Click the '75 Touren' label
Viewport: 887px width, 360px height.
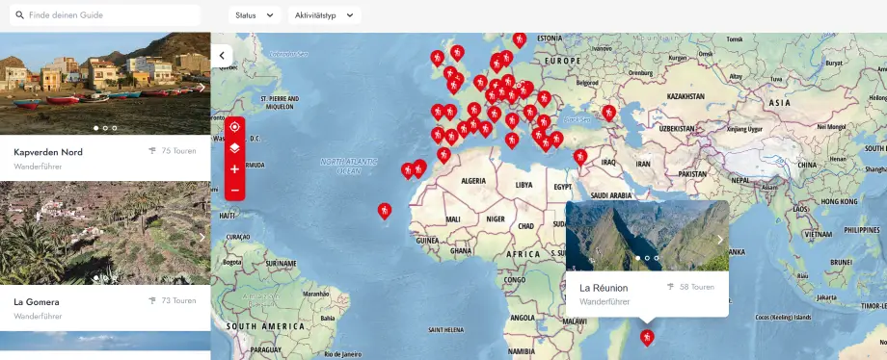(x=178, y=151)
